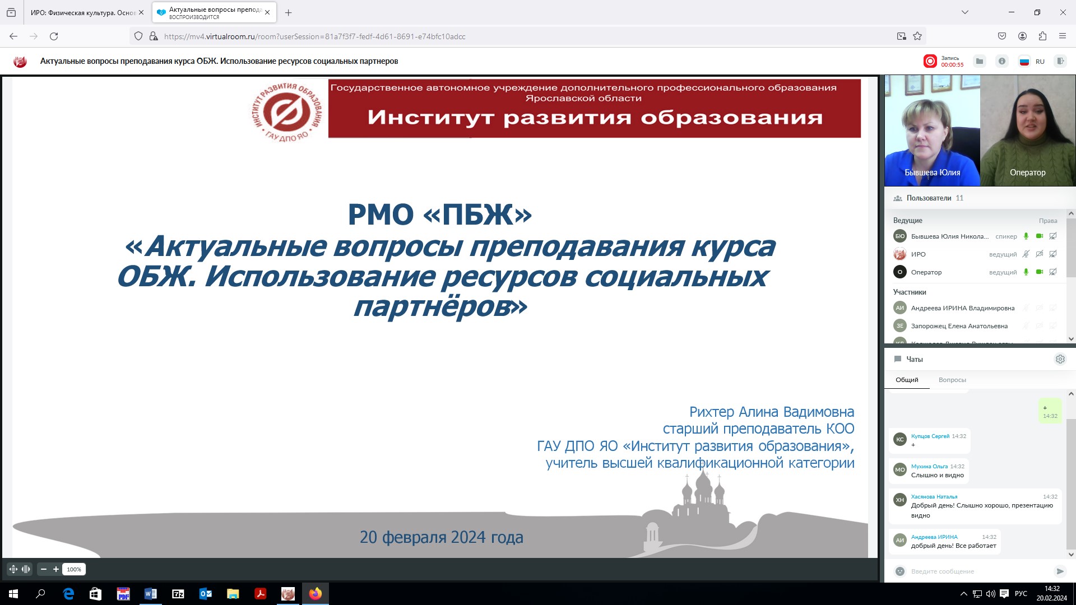Toggle microphone for Оператор
This screenshot has width=1076, height=605.
pyautogui.click(x=1026, y=272)
